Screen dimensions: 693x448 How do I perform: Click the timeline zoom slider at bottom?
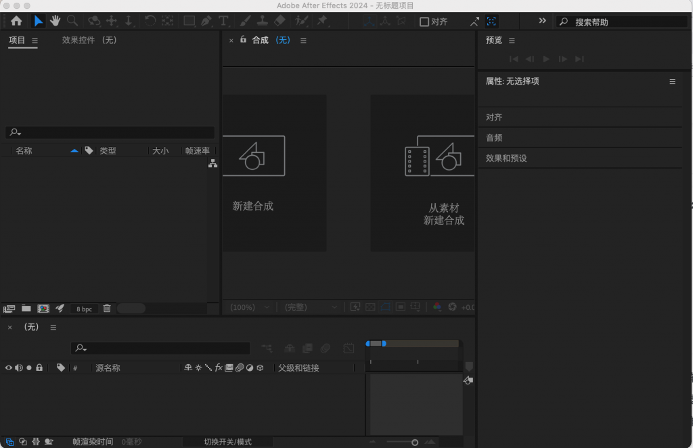413,441
